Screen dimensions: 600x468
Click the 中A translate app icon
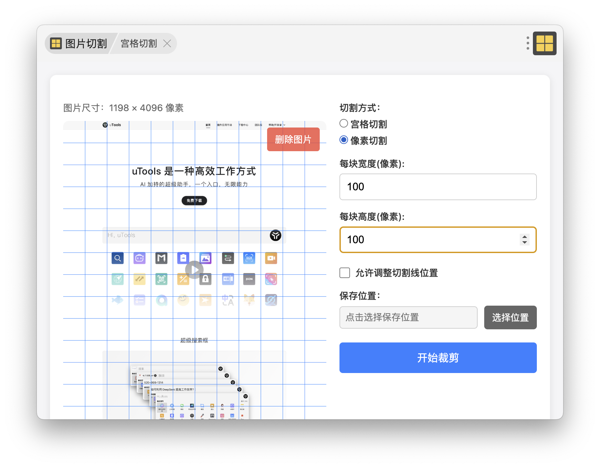(x=228, y=300)
